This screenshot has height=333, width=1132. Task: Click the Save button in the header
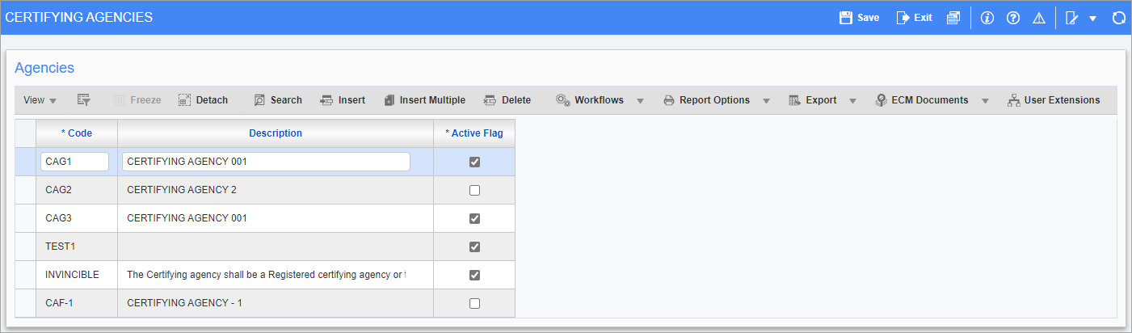click(x=859, y=17)
